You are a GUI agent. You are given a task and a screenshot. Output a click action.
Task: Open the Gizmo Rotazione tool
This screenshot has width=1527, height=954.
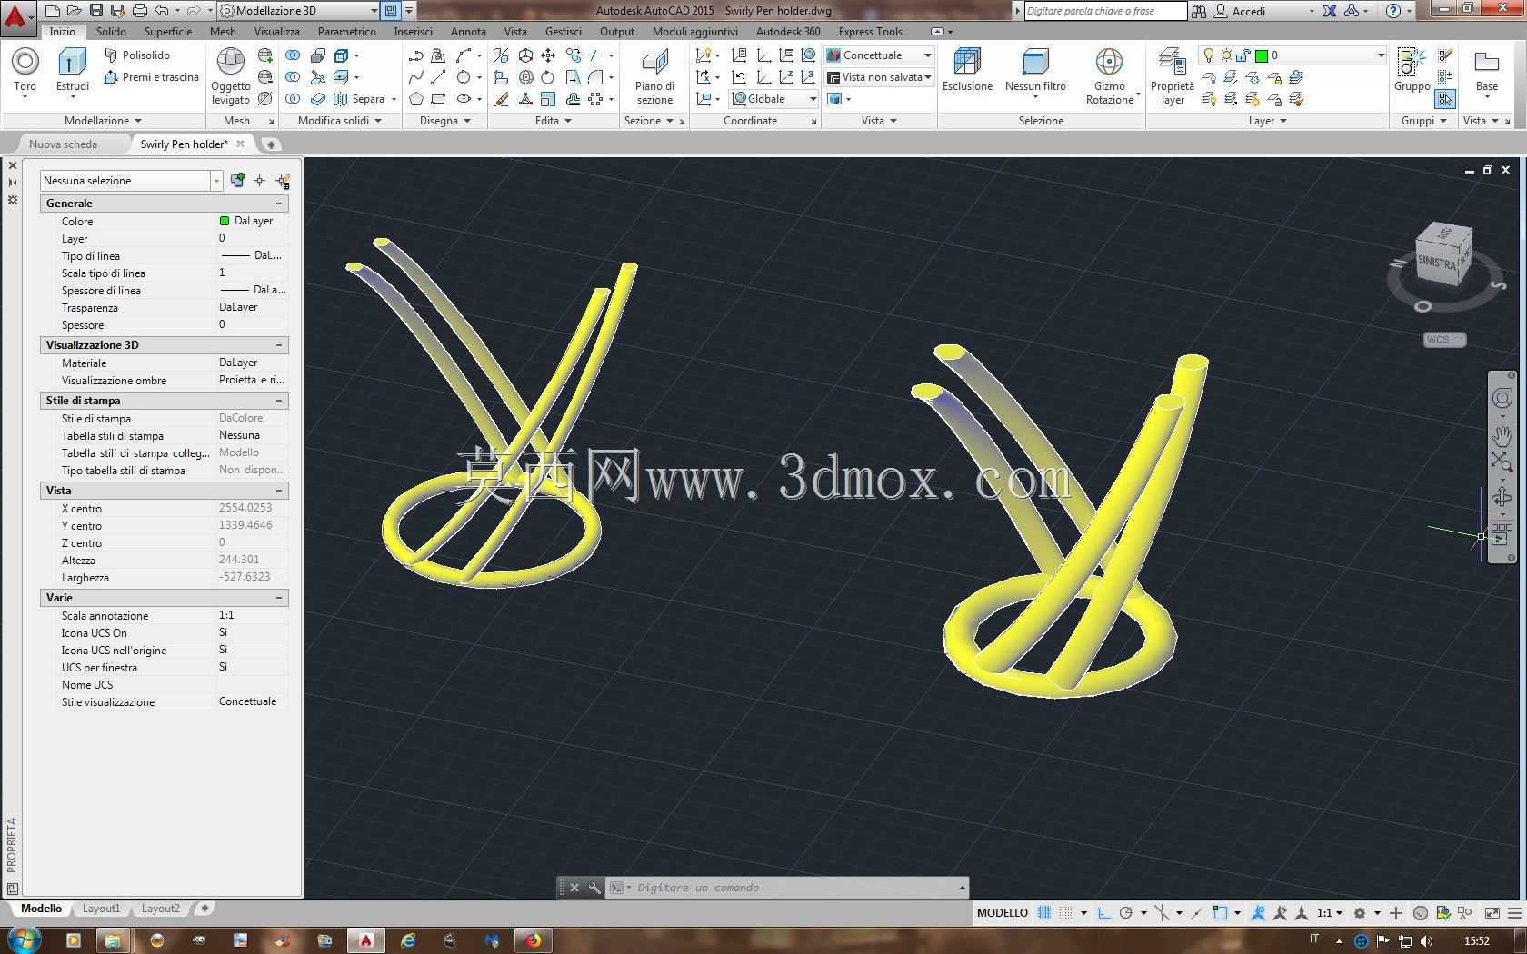point(1110,76)
